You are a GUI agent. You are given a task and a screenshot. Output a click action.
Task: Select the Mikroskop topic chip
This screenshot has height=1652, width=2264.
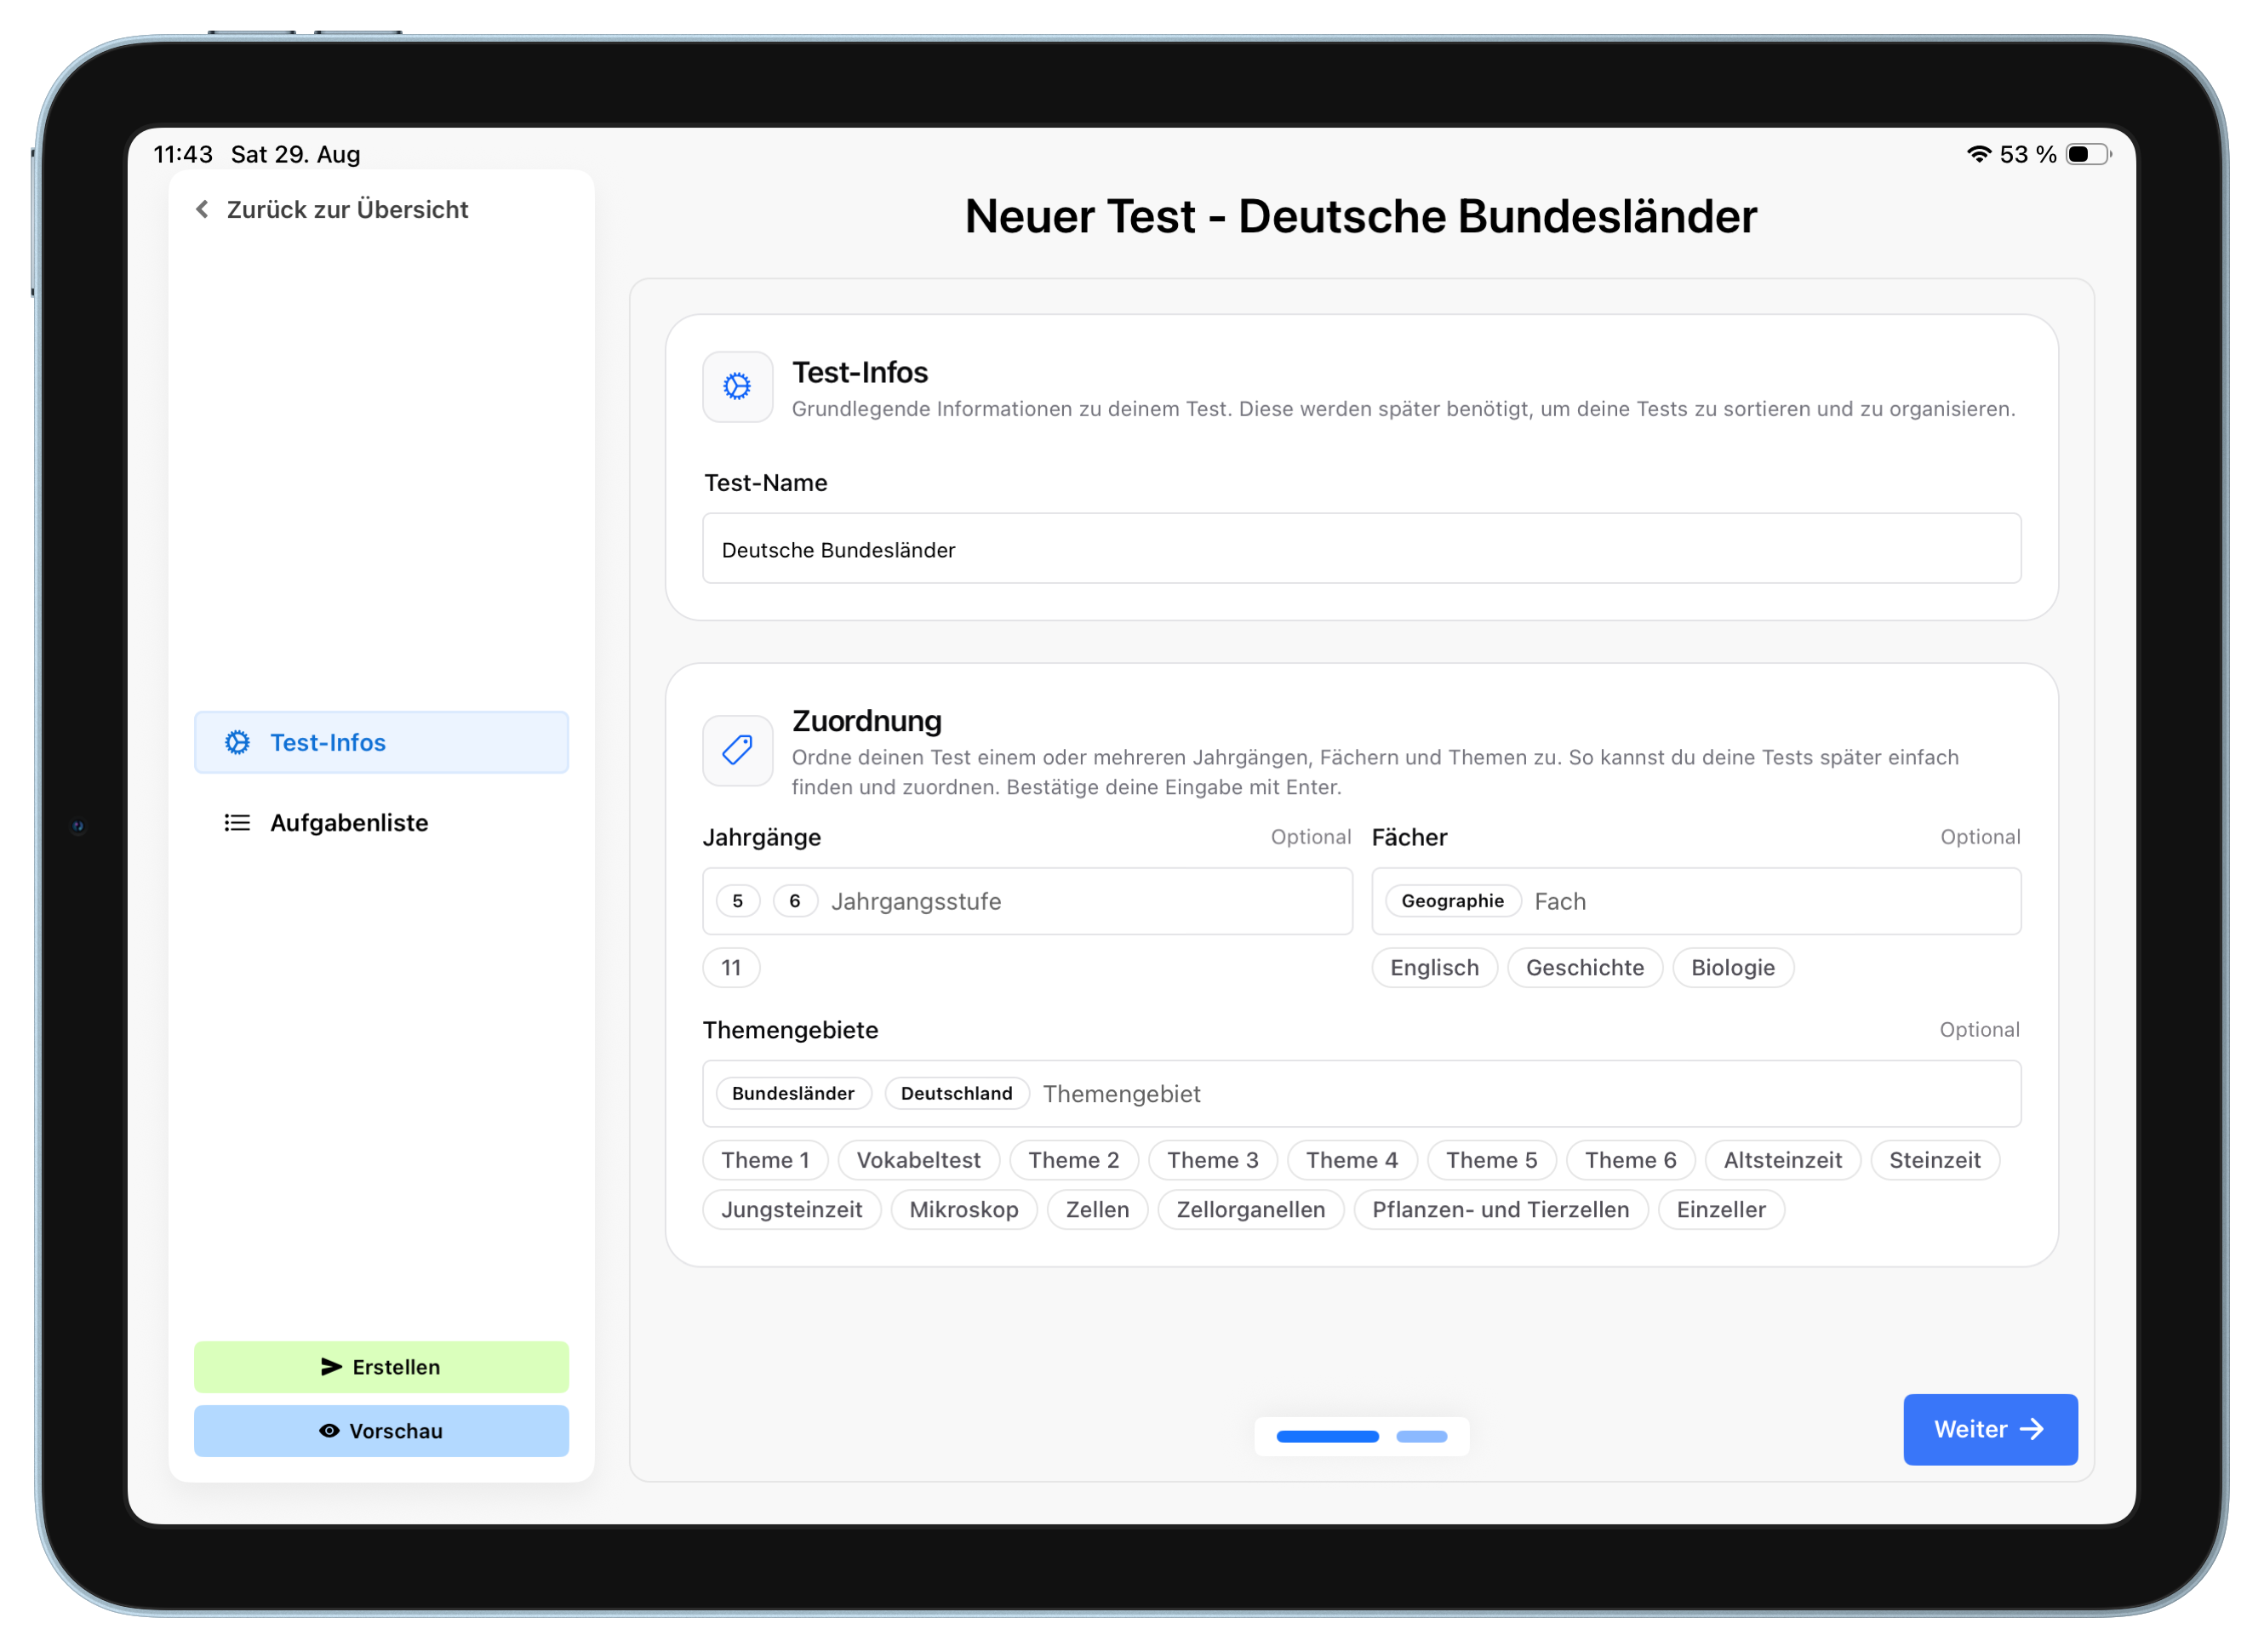tap(963, 1209)
